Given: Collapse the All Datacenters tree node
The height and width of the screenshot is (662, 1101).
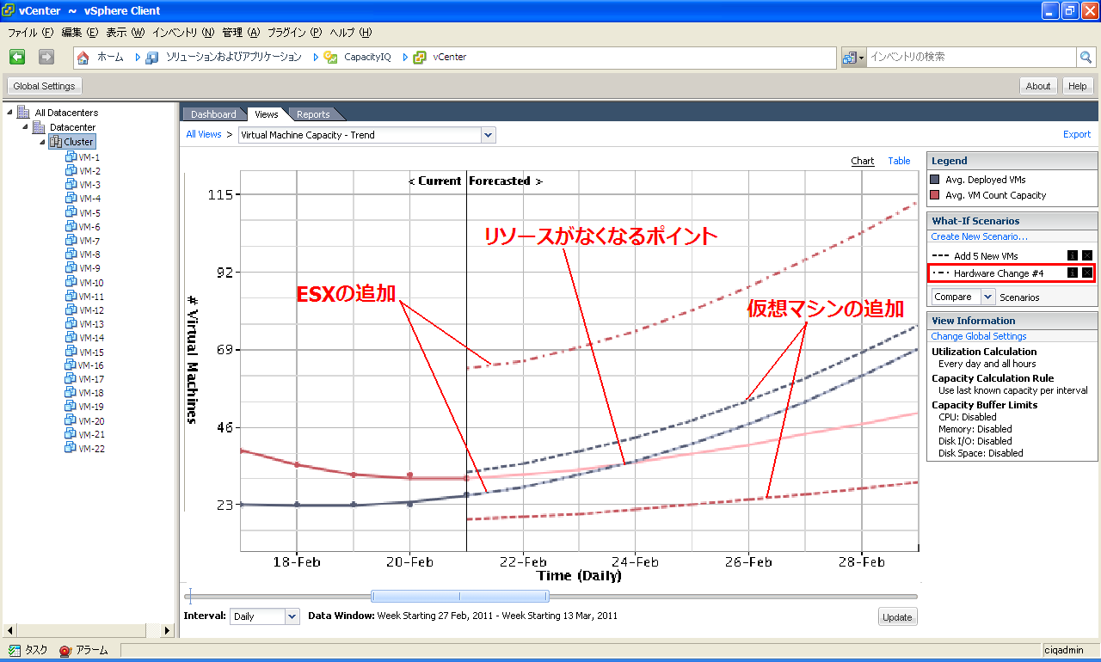Looking at the screenshot, I should 9,113.
